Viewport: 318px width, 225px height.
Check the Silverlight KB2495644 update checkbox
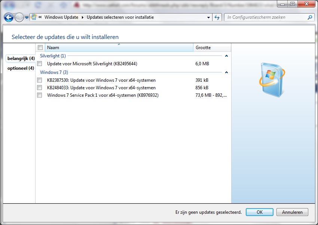(40, 64)
